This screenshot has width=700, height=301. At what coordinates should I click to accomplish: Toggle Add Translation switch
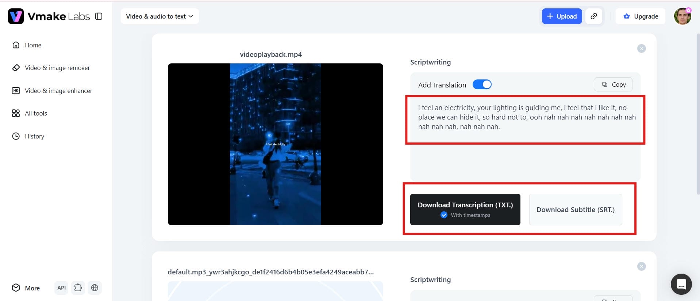click(482, 85)
